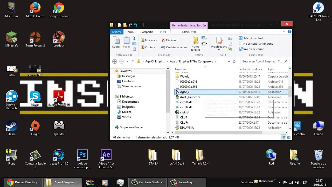Screen dimensions: 332x187
Task: Switch to the Inicio tab
Action: point(130,32)
